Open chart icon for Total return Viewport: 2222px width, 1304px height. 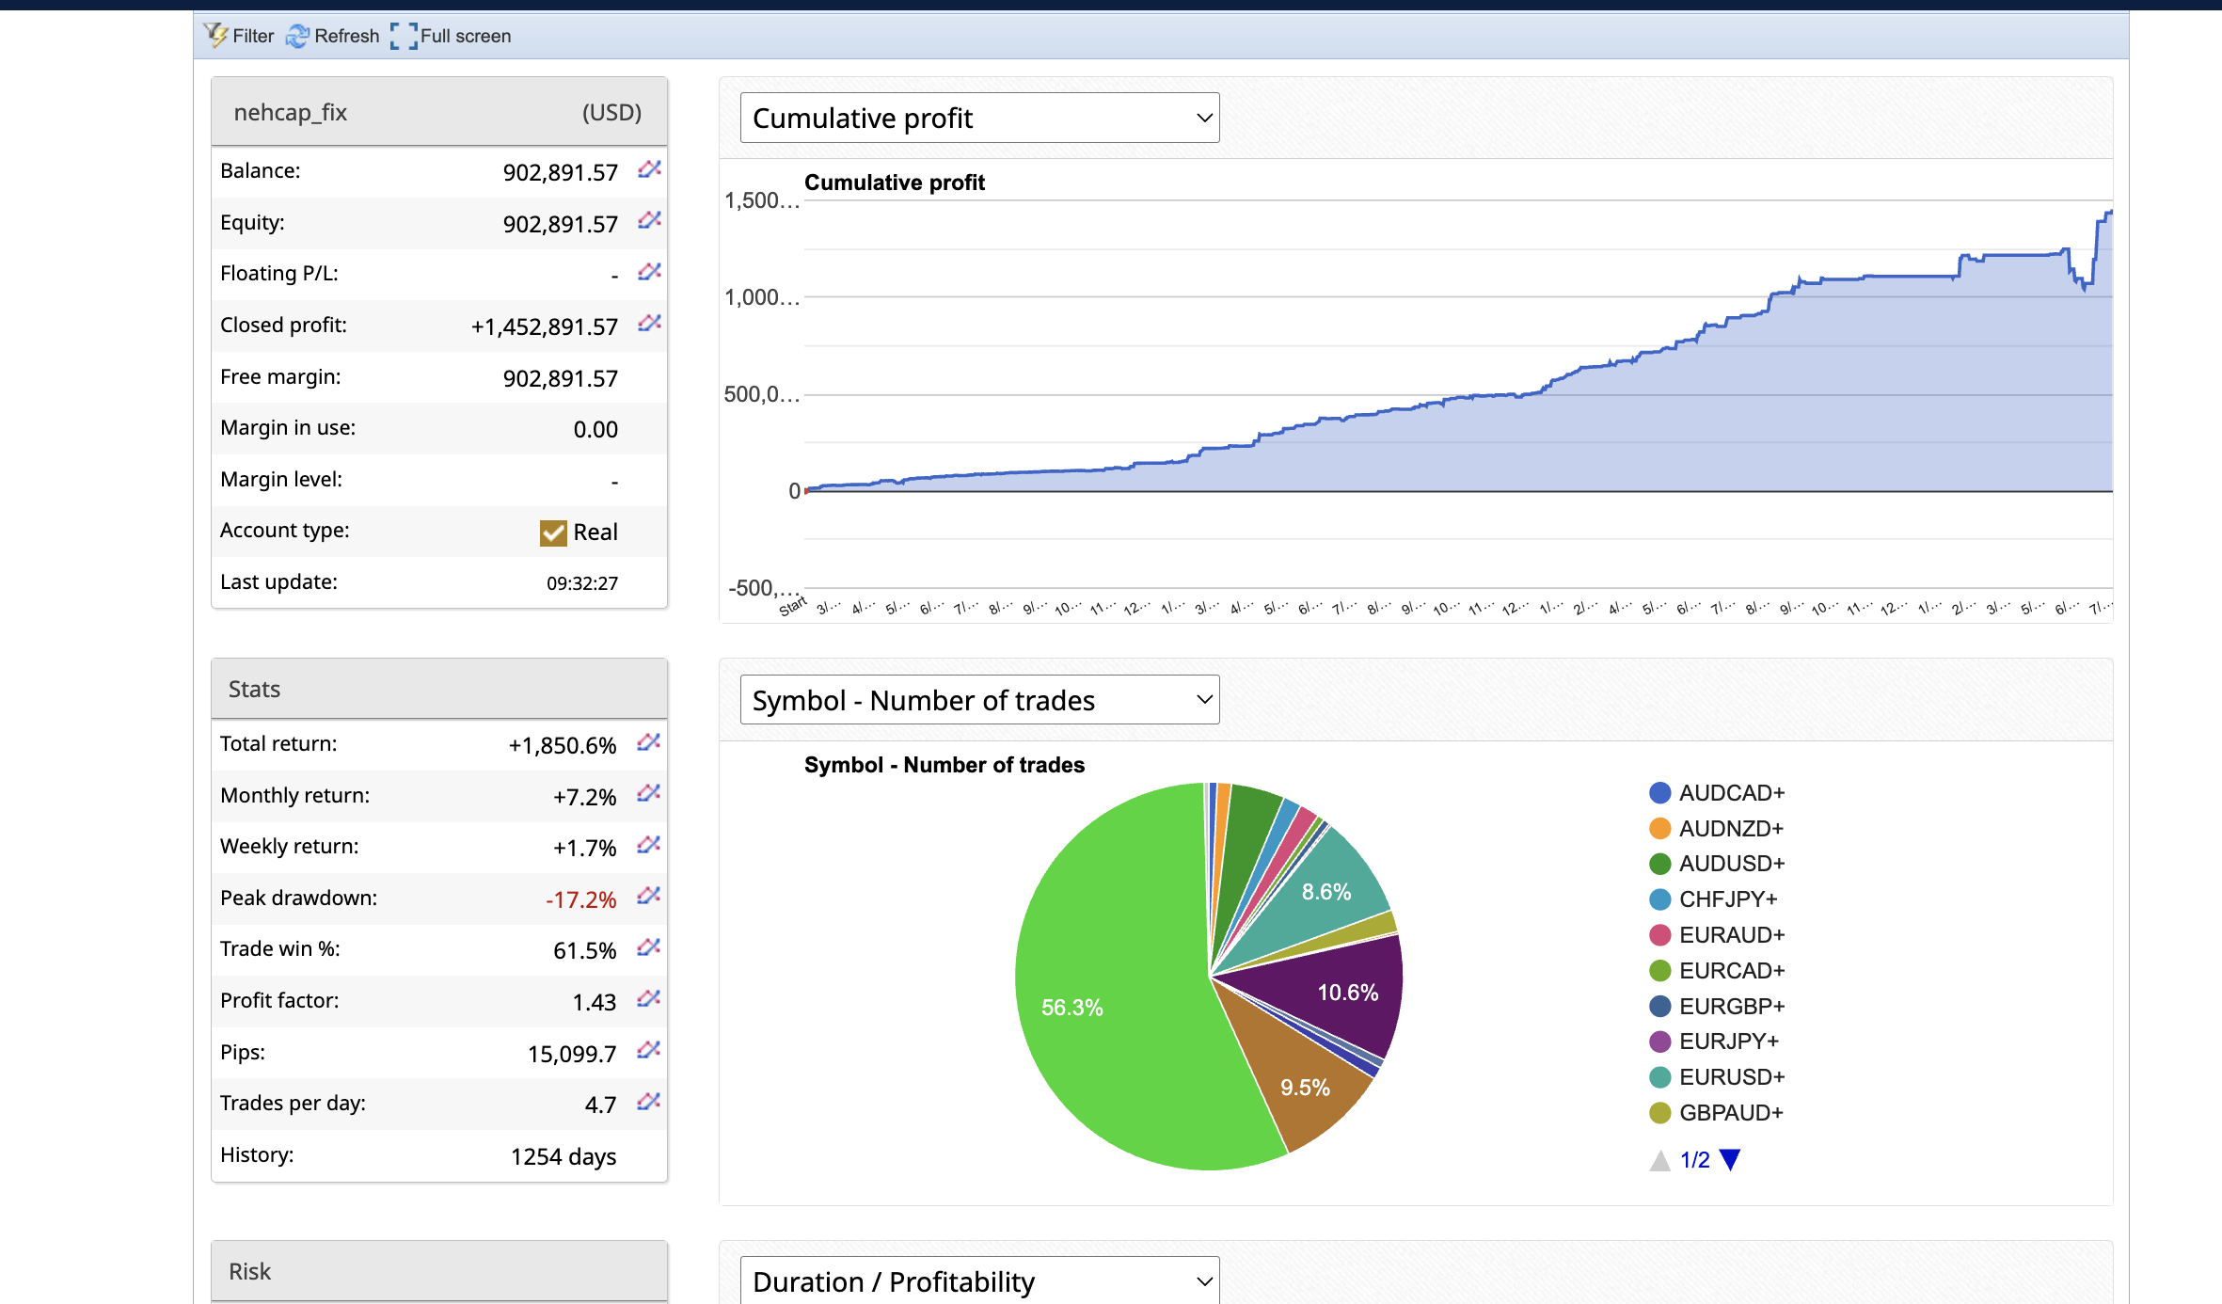[x=648, y=742]
